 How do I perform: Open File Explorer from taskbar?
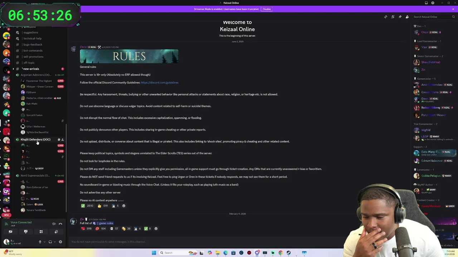coord(218,253)
